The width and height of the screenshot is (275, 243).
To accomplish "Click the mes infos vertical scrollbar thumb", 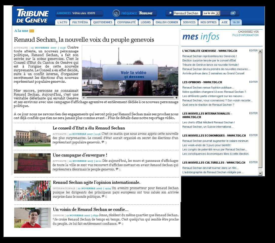I will tap(260, 110).
